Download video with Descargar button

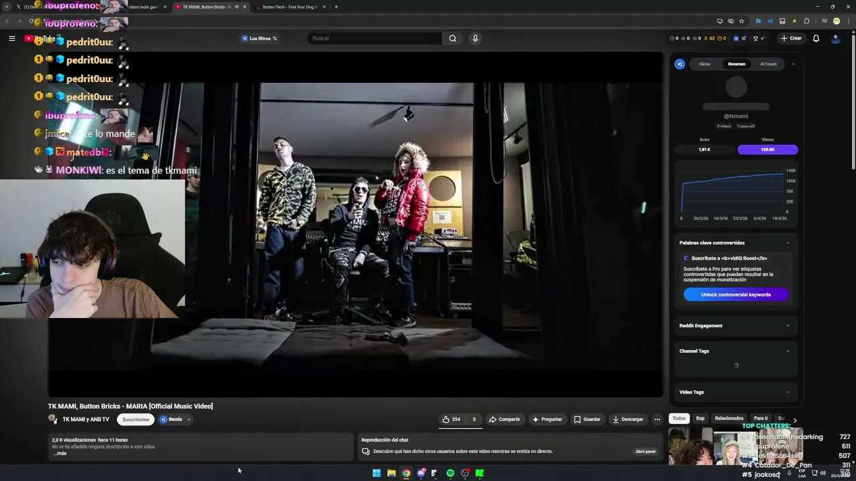pyautogui.click(x=627, y=420)
